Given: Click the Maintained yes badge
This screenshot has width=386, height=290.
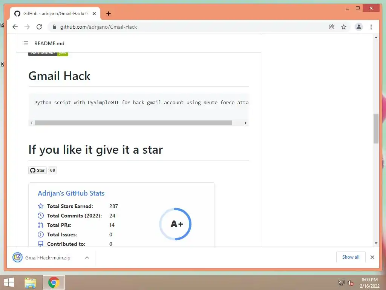Looking at the screenshot, I should click(48, 54).
